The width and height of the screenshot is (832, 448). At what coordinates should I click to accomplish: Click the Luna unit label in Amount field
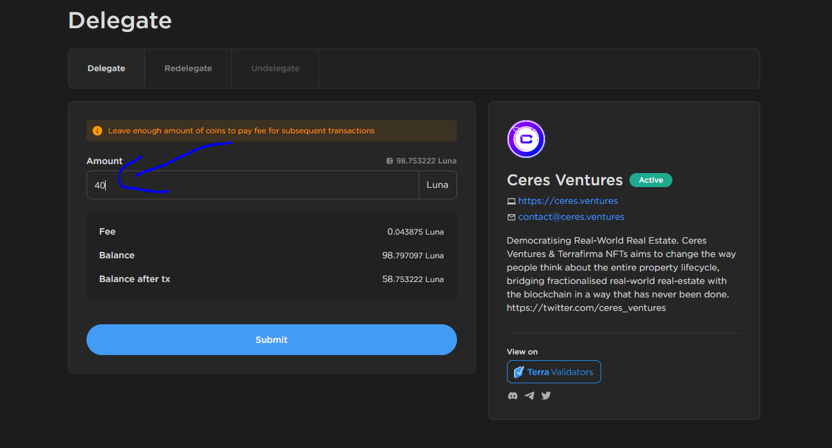[x=437, y=185]
